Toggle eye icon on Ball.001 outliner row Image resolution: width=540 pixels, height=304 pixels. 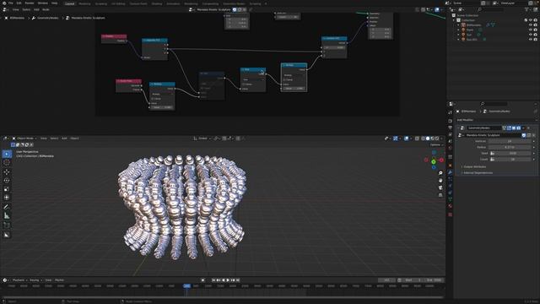click(x=531, y=40)
